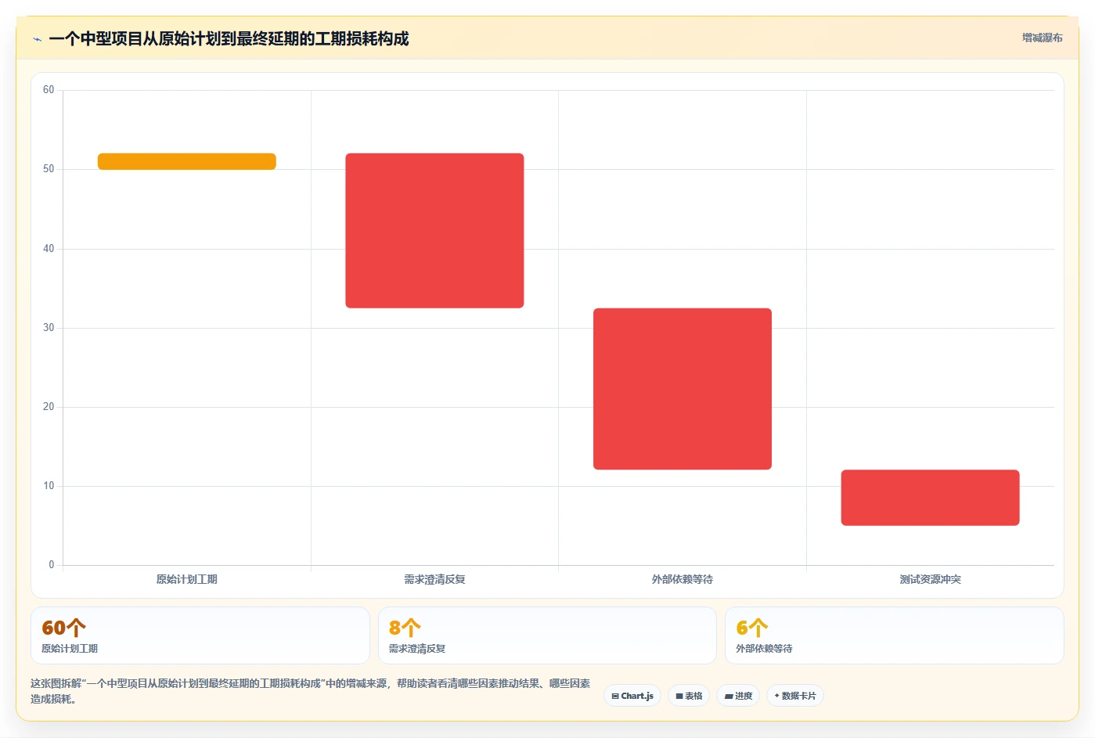1095x738 pixels.
Task: Click the y-axis value 30
Action: (x=49, y=328)
